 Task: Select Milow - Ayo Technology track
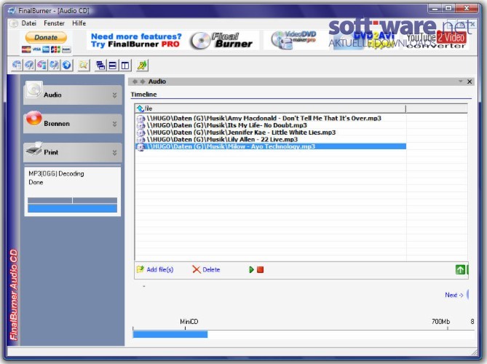(x=271, y=146)
